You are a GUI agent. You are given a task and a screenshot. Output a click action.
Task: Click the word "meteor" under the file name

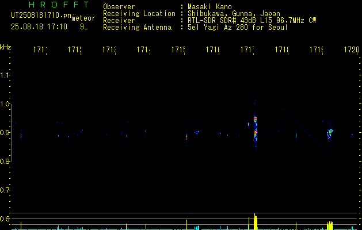click(83, 18)
